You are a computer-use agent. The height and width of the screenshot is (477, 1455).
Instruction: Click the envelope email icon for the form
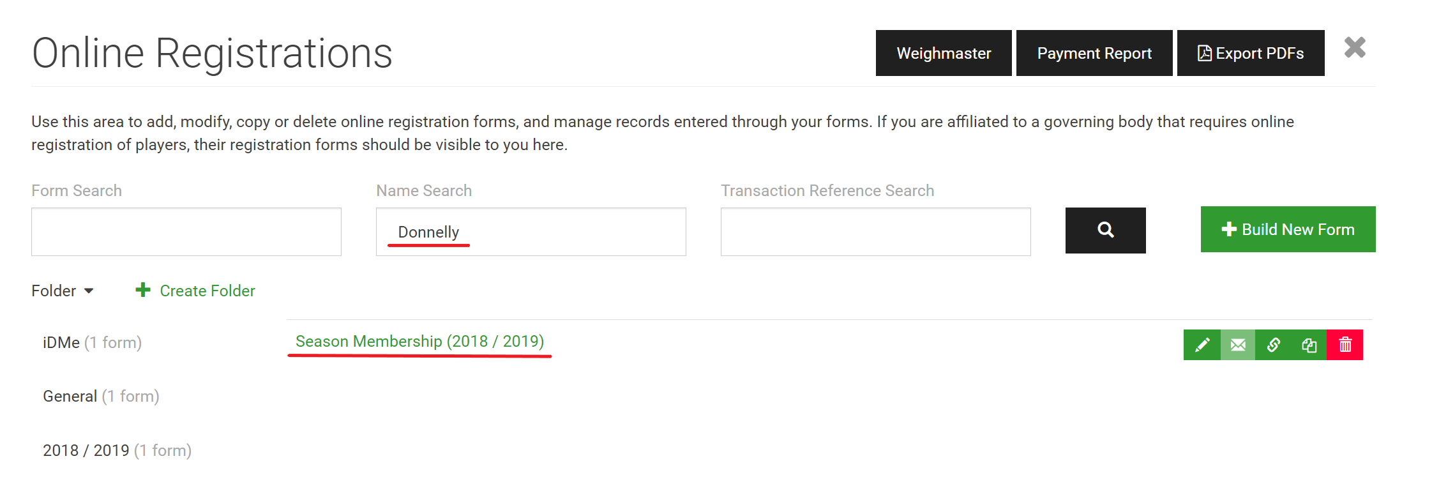(1238, 345)
